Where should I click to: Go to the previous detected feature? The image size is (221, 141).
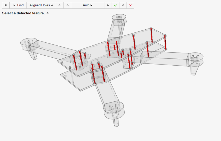[60, 5]
